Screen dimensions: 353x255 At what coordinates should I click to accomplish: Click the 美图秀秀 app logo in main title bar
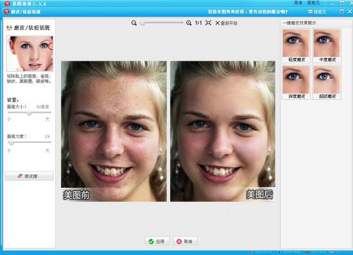(7, 3)
